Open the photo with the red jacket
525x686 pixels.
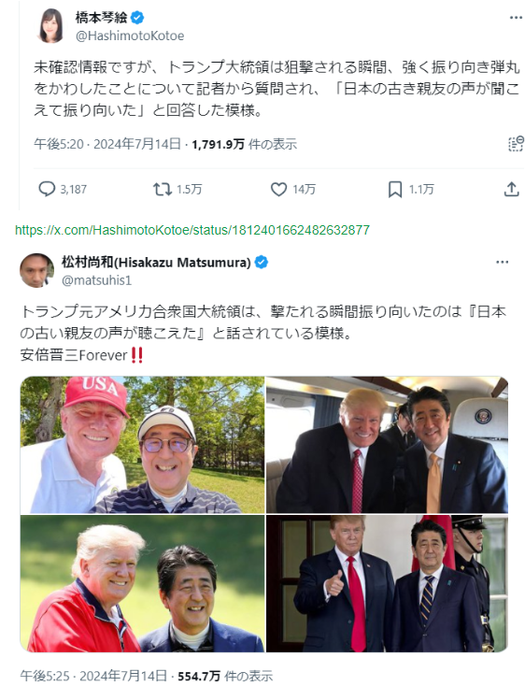click(x=143, y=583)
